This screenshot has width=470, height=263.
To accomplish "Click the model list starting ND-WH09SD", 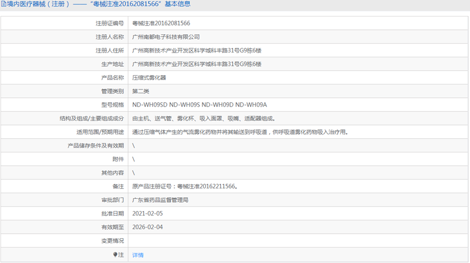I will pos(199,105).
